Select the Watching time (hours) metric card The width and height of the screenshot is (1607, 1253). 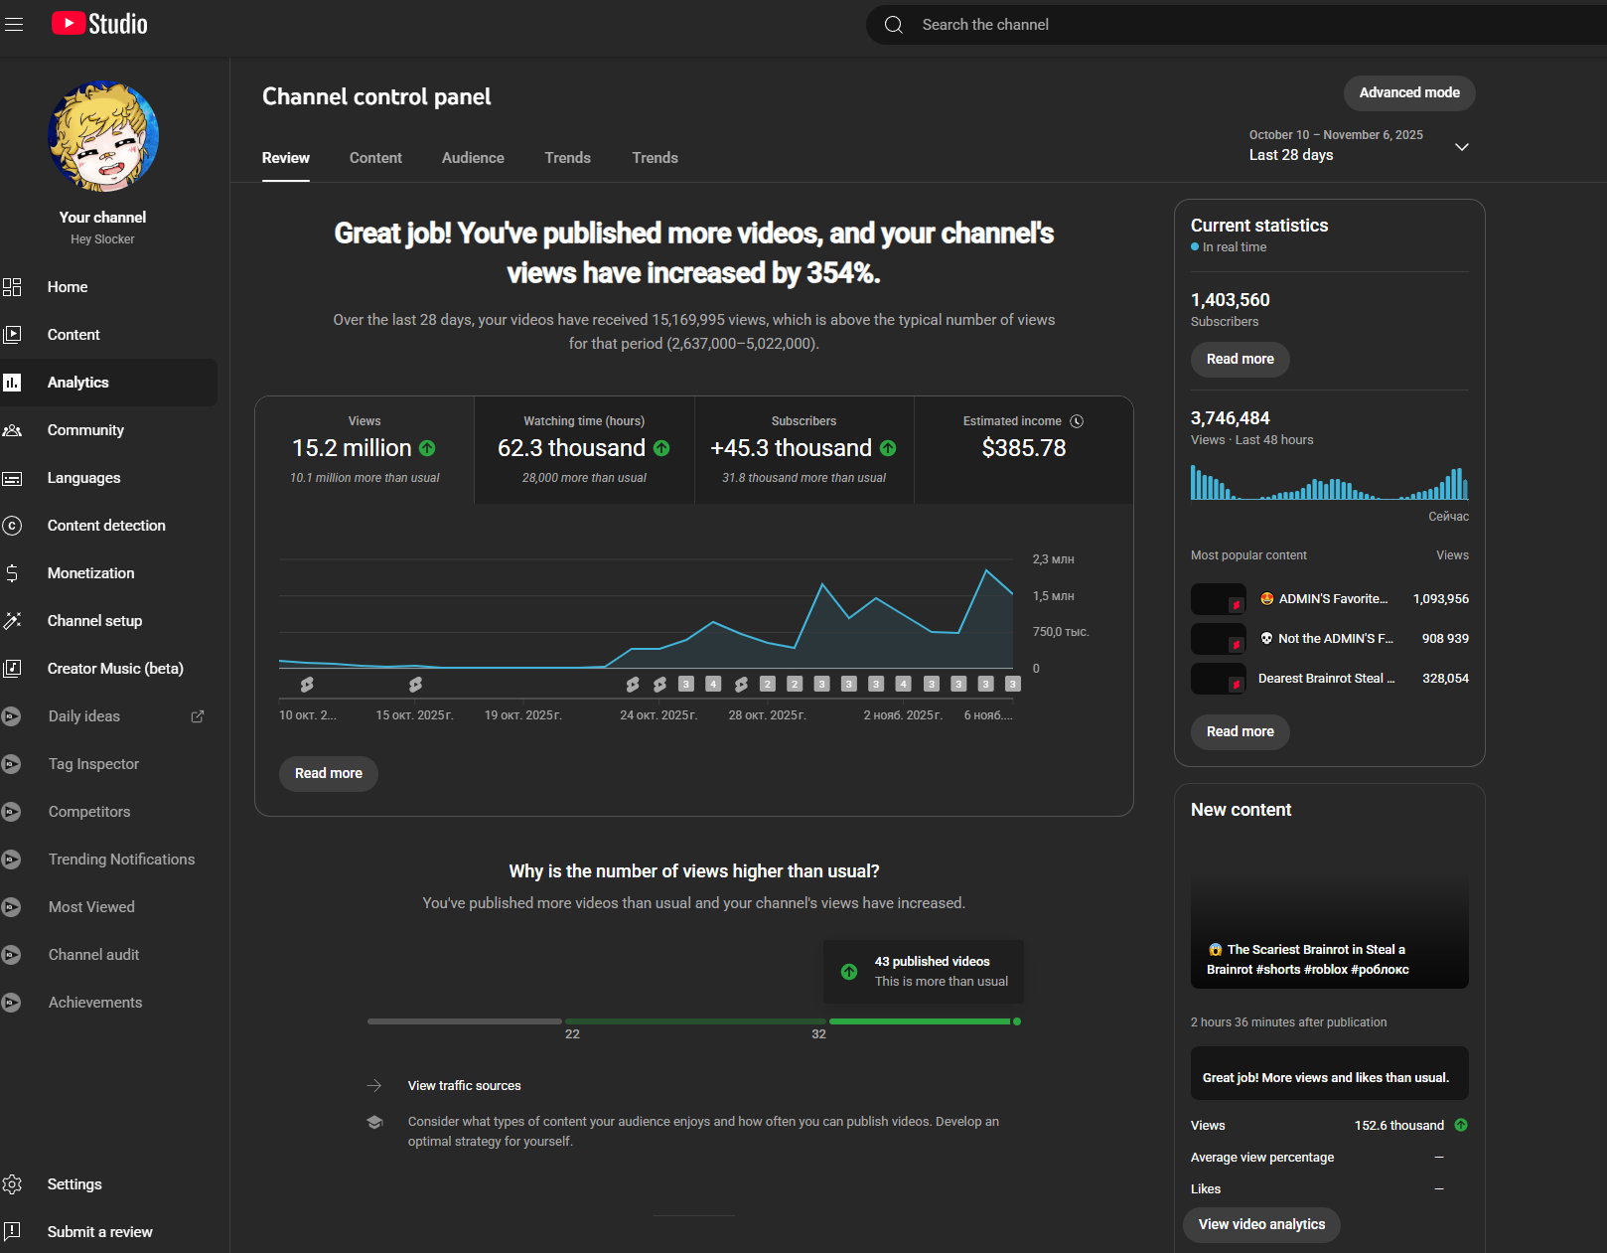click(584, 450)
